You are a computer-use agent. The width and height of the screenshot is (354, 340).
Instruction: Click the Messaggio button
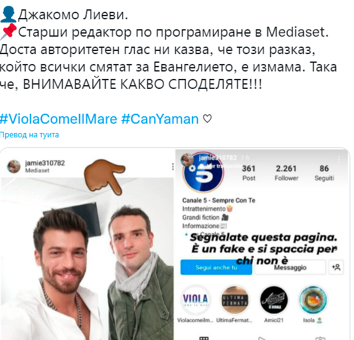click(290, 267)
